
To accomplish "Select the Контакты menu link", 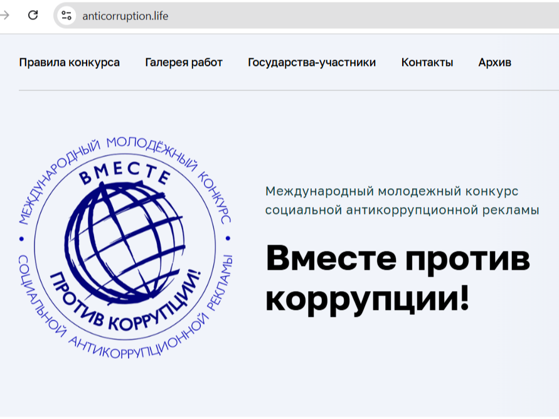I will point(427,62).
